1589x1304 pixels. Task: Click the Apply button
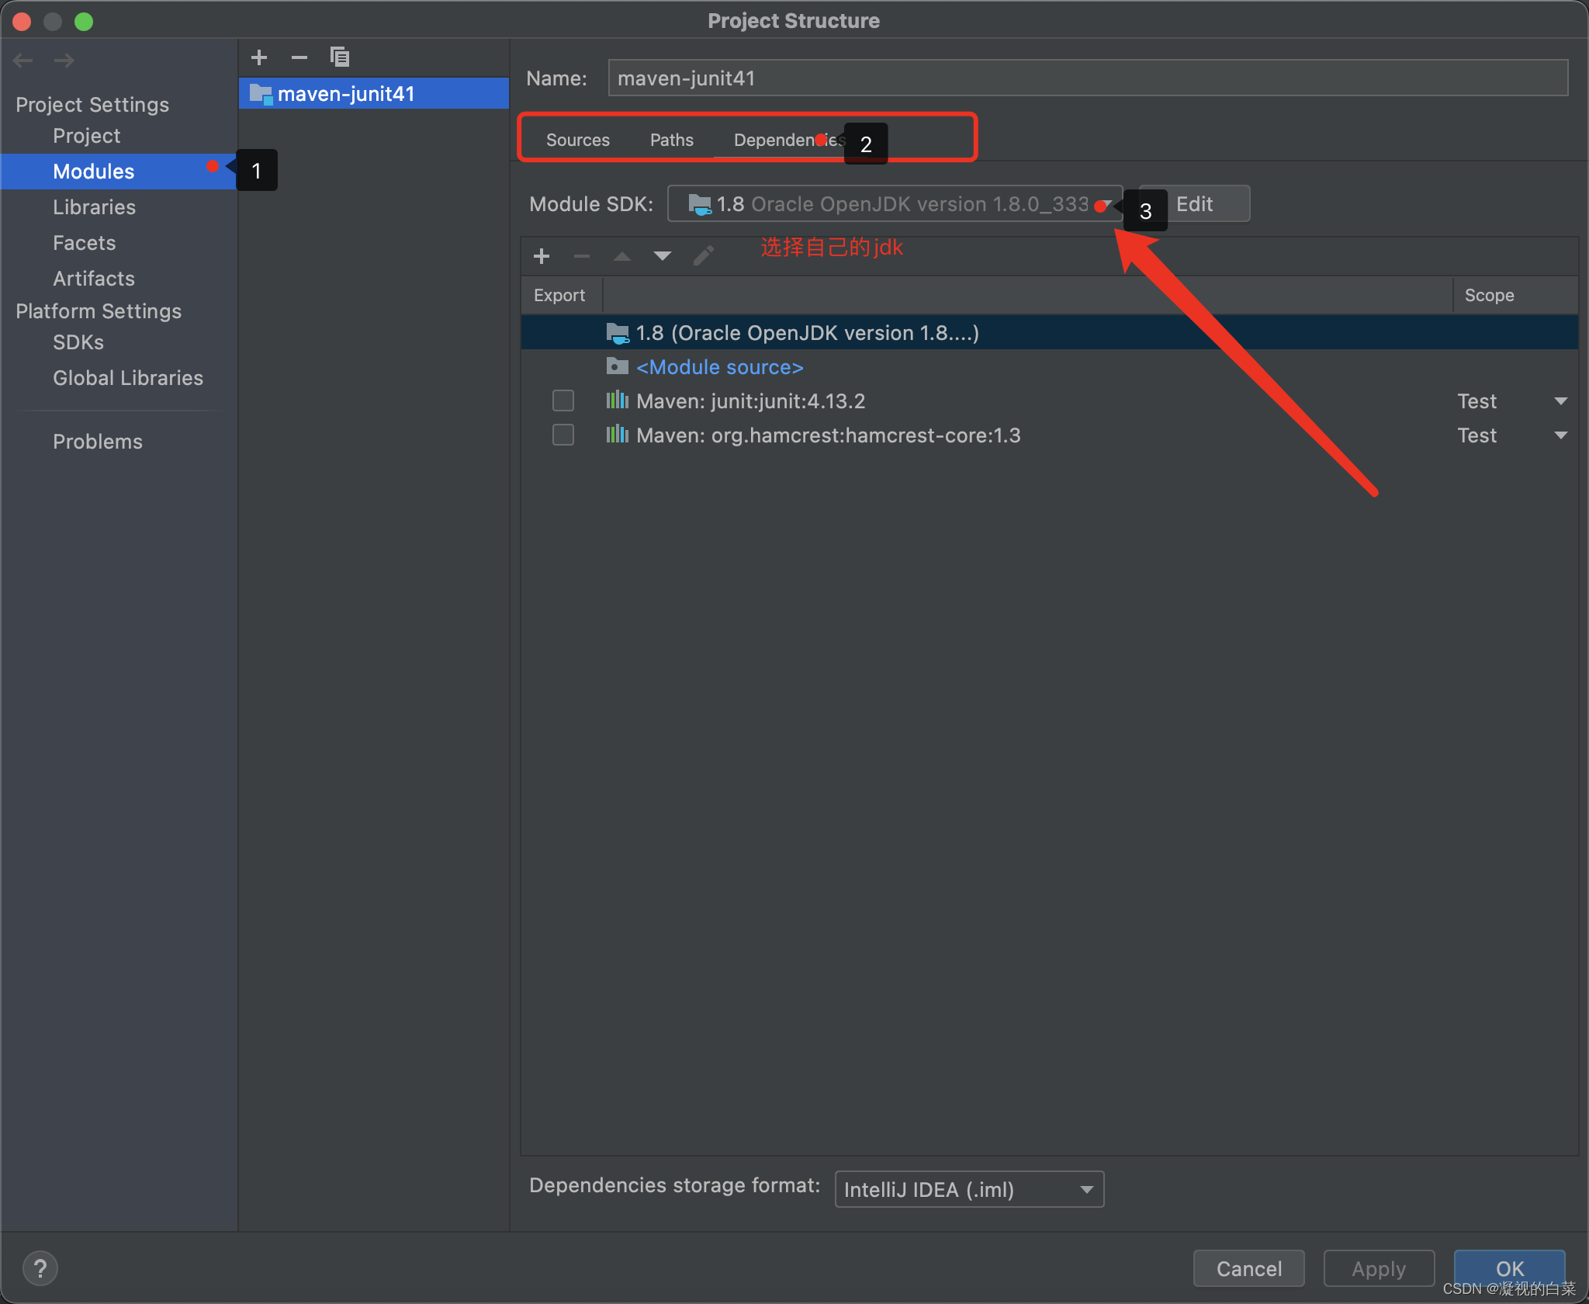(1379, 1268)
